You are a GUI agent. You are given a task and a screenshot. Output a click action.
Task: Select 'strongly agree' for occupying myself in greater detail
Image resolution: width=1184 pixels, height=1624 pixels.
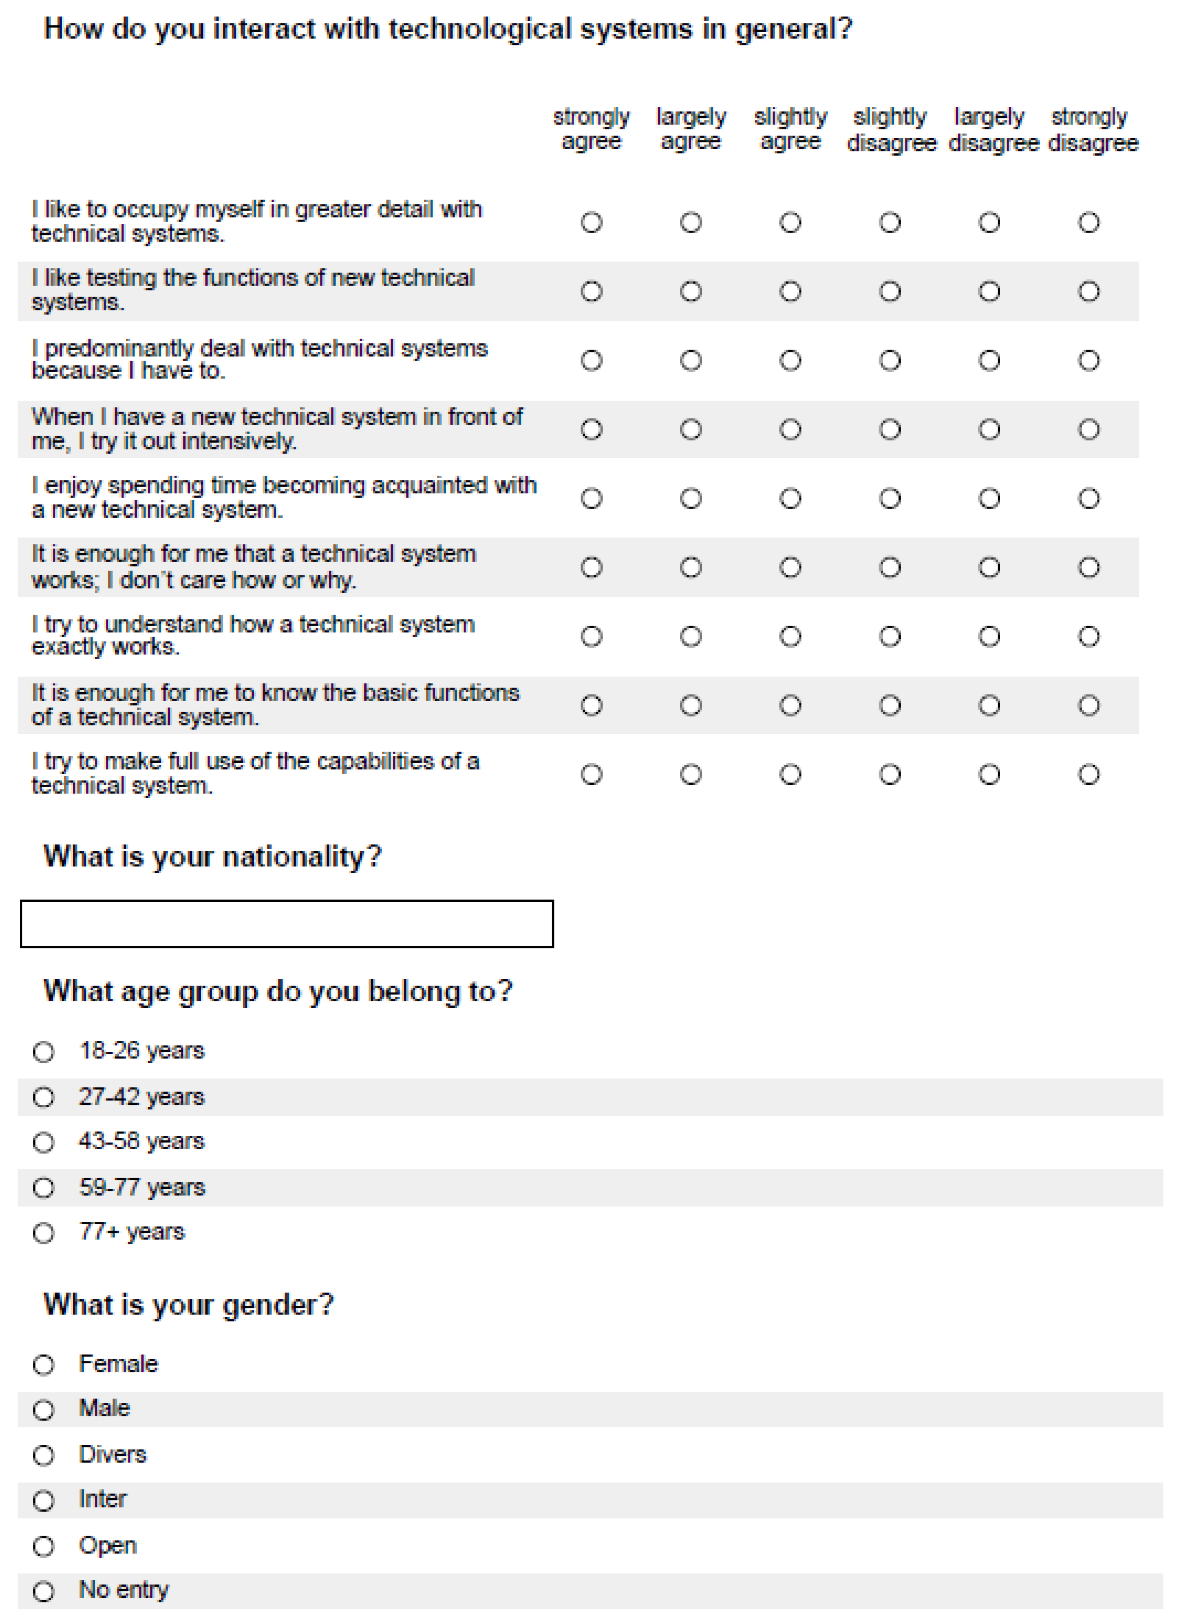tap(591, 222)
